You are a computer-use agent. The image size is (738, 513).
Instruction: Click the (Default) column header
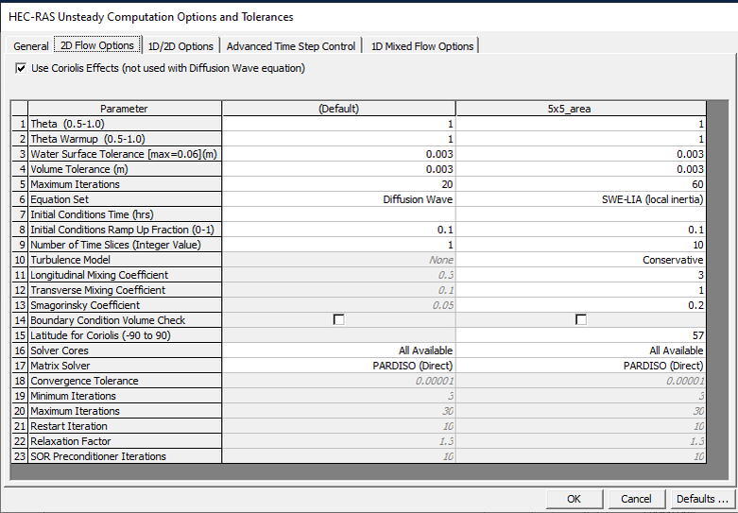pos(338,109)
